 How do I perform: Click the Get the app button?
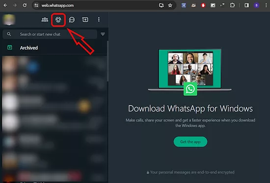190,142
